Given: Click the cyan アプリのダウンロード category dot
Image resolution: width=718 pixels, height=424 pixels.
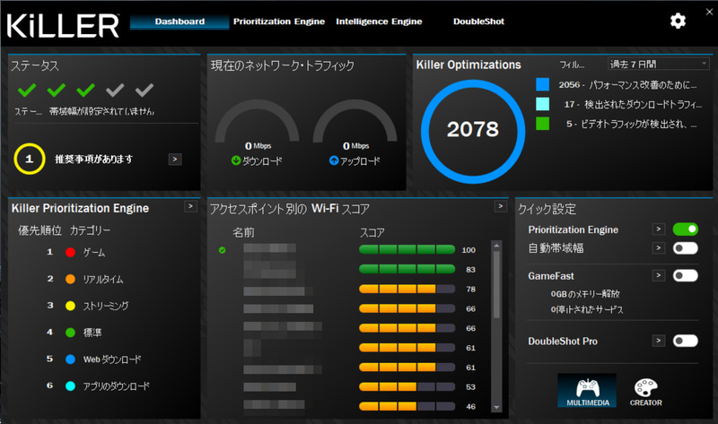Looking at the screenshot, I should click(70, 386).
